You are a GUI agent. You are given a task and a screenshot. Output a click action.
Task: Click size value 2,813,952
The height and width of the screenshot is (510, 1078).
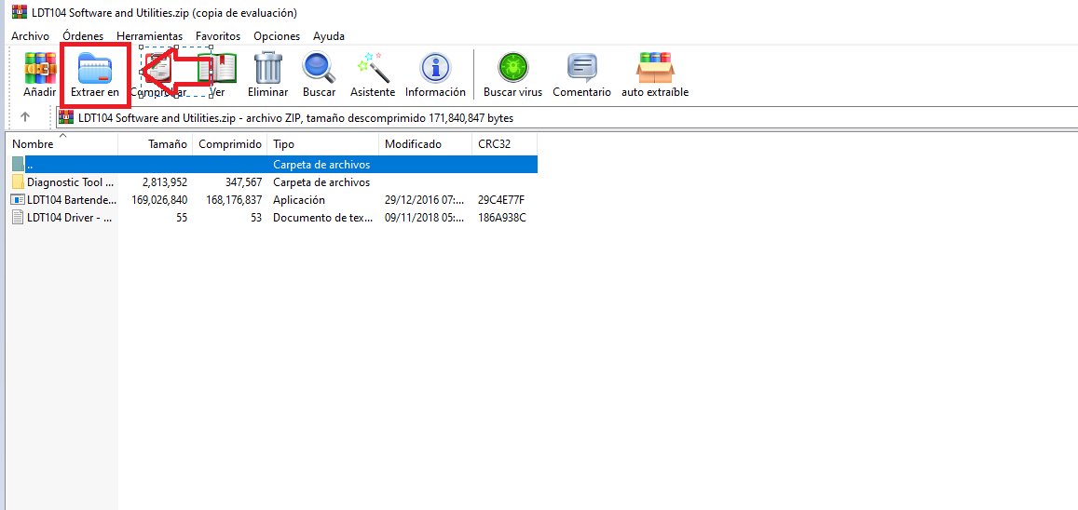point(164,182)
